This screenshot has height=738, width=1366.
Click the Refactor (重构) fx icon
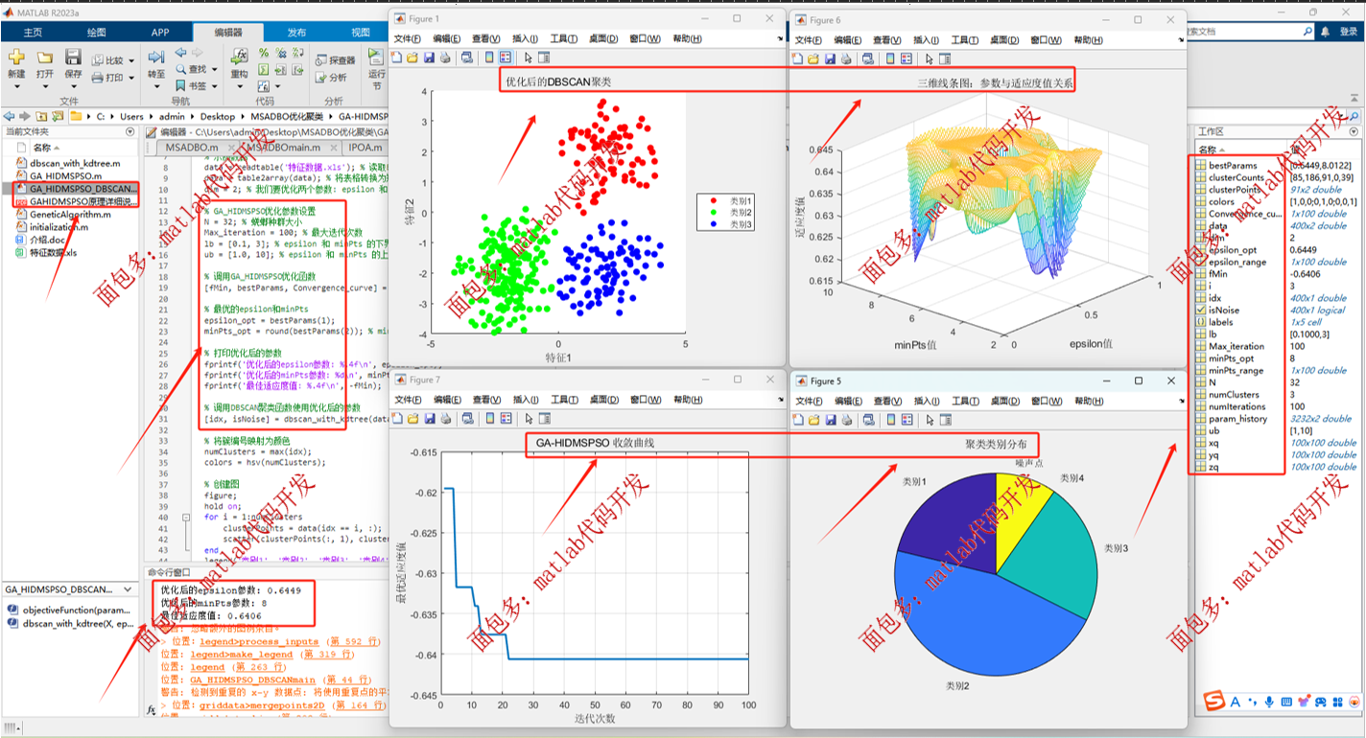click(239, 58)
